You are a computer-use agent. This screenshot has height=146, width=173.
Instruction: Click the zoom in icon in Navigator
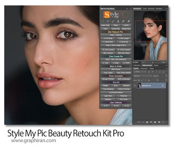(x=163, y=62)
